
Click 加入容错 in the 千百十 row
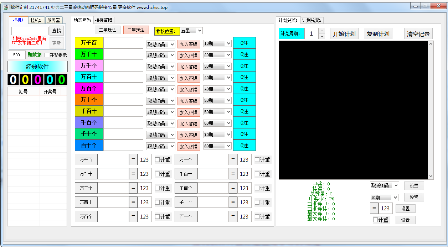189,112
